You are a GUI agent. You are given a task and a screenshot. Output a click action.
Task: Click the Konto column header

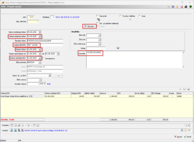(185, 93)
